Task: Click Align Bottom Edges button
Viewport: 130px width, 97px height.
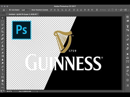Action: pos(58,10)
